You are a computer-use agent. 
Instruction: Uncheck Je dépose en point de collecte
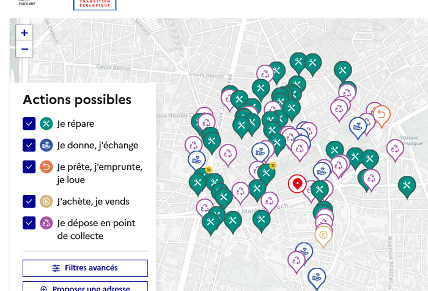(x=29, y=223)
